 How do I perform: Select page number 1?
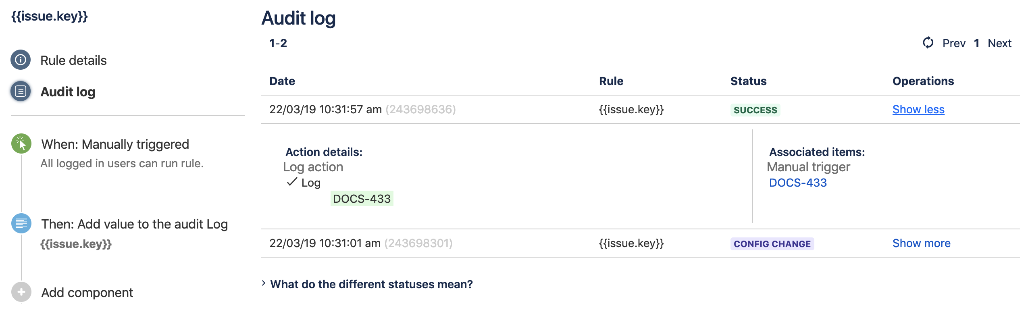[976, 43]
